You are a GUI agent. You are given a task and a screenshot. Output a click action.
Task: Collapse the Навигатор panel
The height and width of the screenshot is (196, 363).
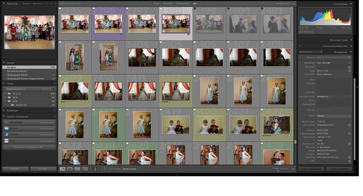point(3,3)
